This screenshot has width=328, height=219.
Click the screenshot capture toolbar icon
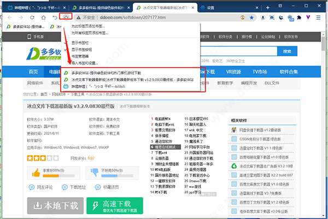point(272,17)
